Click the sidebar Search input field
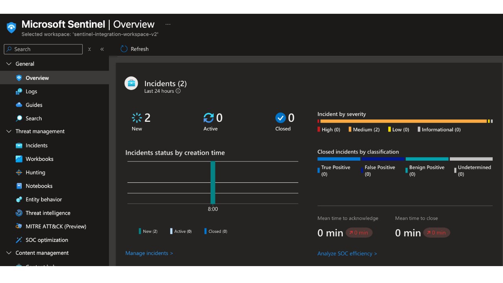 pyautogui.click(x=43, y=49)
